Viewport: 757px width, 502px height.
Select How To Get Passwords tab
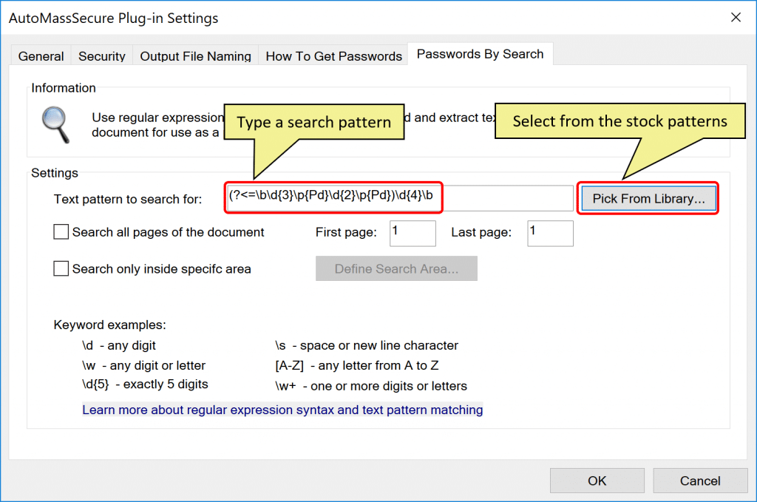tap(333, 56)
